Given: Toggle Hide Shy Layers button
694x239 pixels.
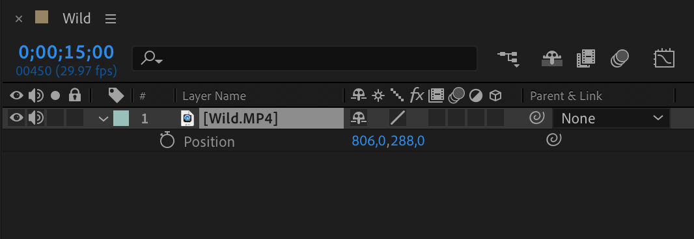Looking at the screenshot, I should (552, 58).
